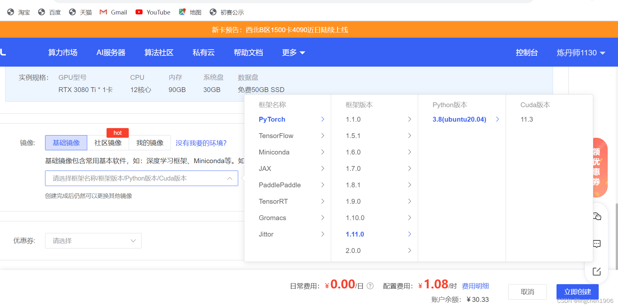Click the 取消 cancel button

tap(527, 292)
